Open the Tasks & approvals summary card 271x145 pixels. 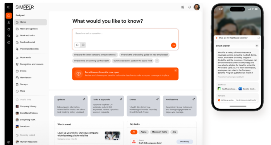click(x=107, y=106)
